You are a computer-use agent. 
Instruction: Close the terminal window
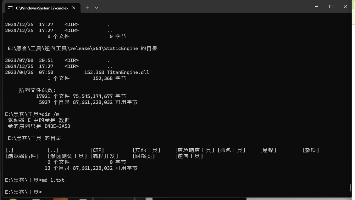345,7
